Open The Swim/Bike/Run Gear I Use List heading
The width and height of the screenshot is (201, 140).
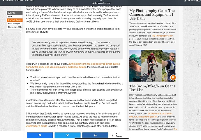pyautogui.click(x=152, y=88)
